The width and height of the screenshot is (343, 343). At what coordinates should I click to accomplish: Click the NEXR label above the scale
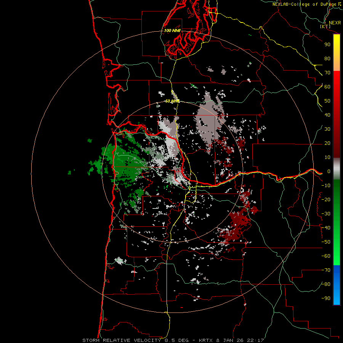click(x=335, y=23)
